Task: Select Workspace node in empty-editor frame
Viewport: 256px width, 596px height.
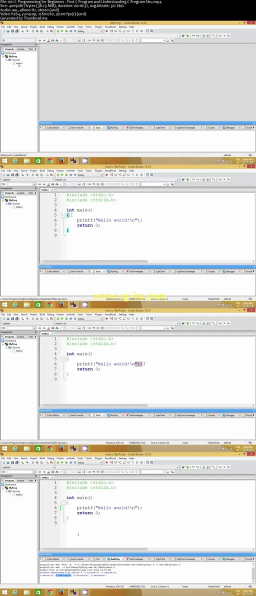Action: tap(10, 53)
